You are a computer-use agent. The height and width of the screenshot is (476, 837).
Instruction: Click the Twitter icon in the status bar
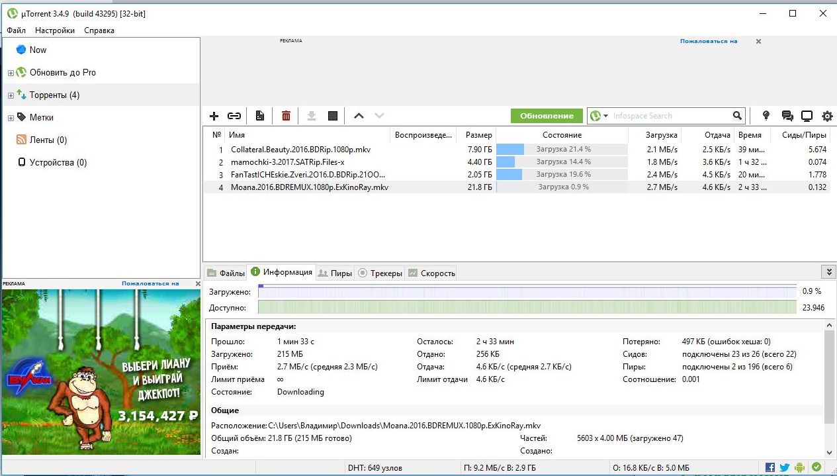[785, 468]
